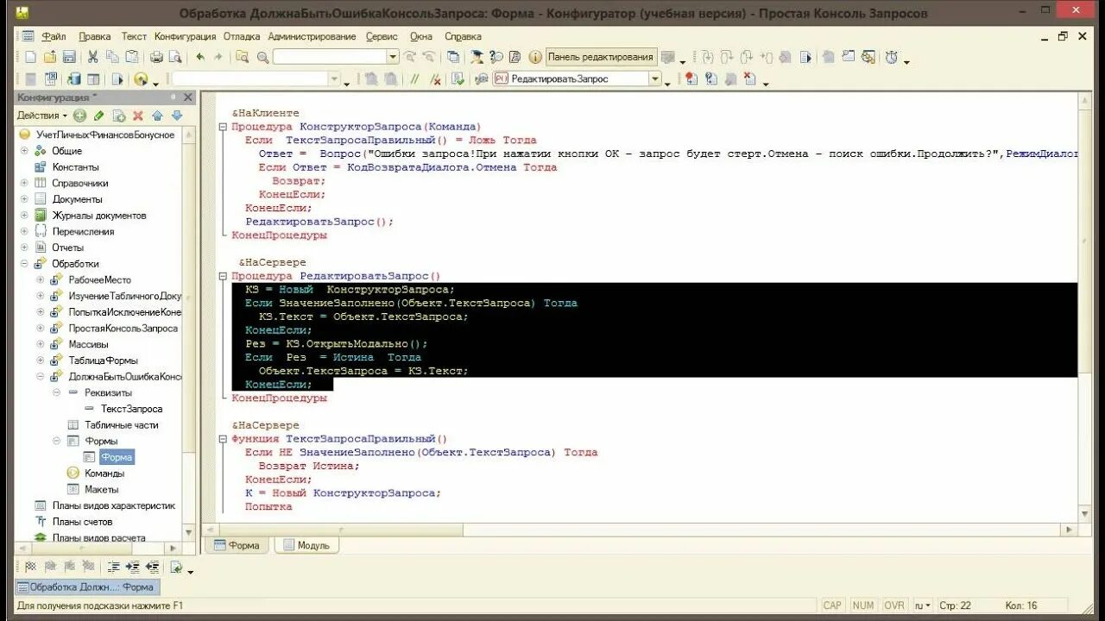Viewport: 1105px width, 621px height.
Task: Click the Syntax helper graduate-cap icon
Action: click(x=477, y=57)
